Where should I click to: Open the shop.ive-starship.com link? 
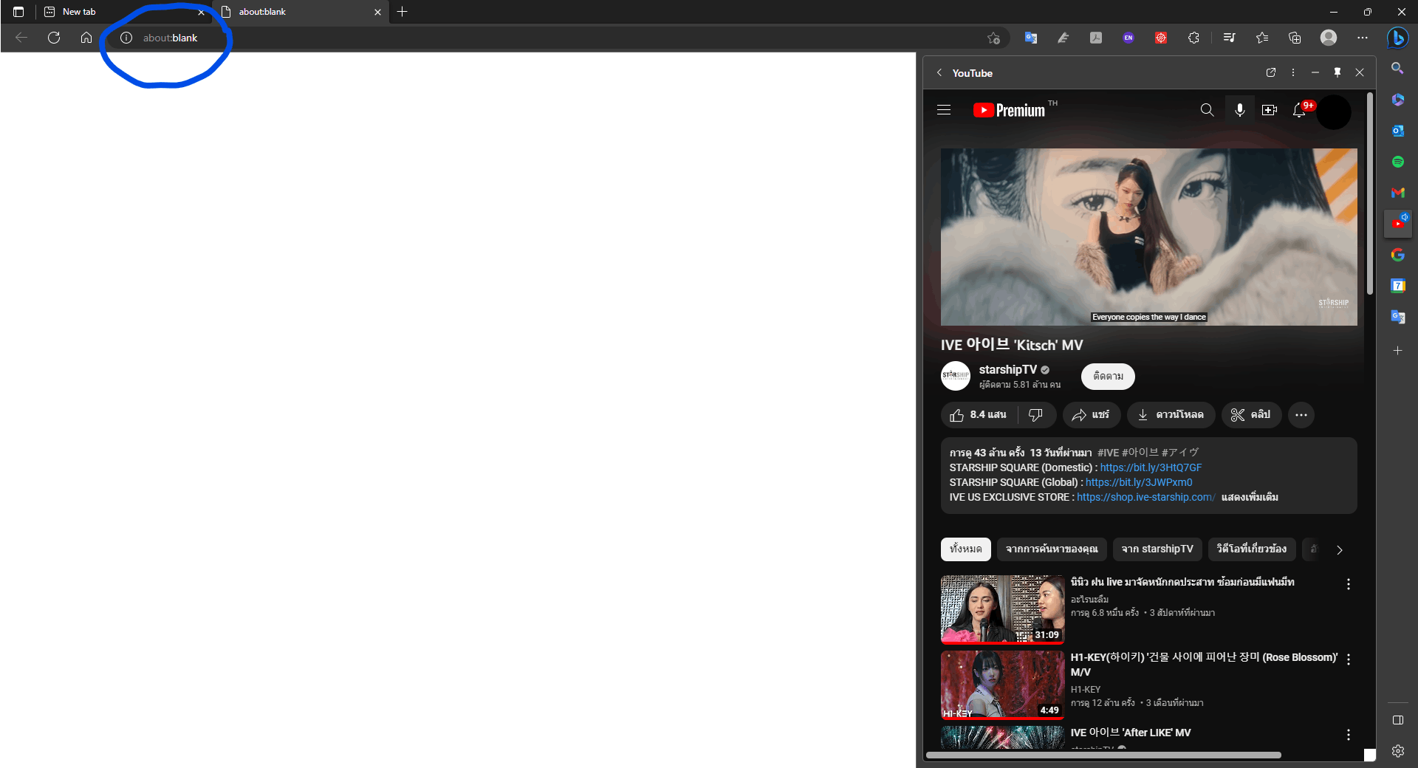click(x=1145, y=497)
